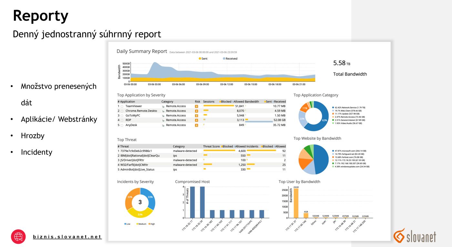Click the risk level icon for AnyDesk
Viewport: 452px width, 247px height.
(196, 125)
